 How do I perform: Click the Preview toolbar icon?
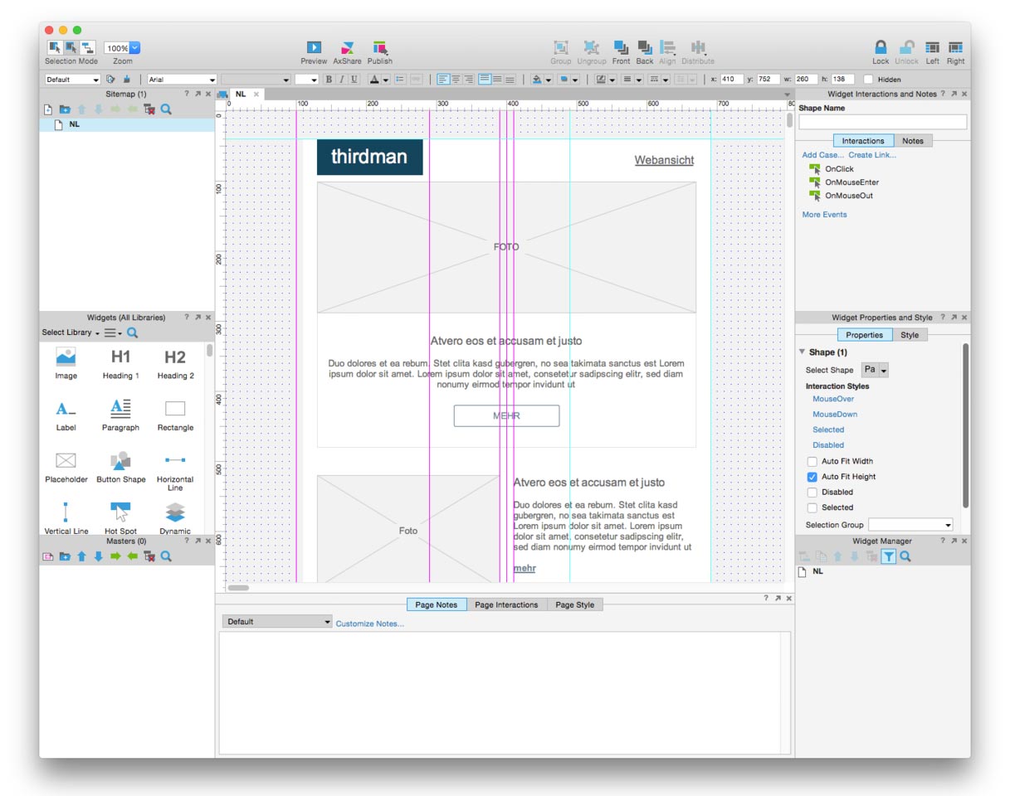tap(314, 48)
